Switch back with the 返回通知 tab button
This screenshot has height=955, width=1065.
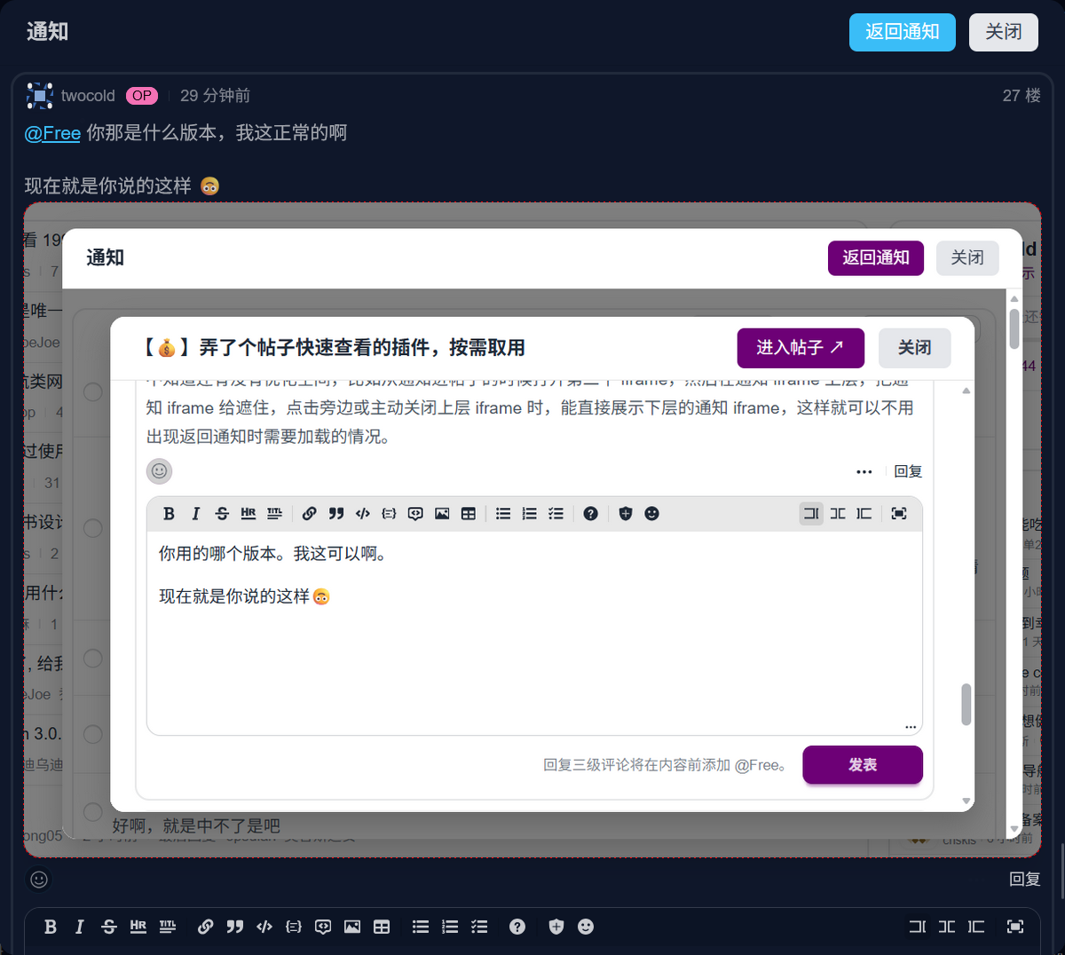pyautogui.click(x=903, y=32)
